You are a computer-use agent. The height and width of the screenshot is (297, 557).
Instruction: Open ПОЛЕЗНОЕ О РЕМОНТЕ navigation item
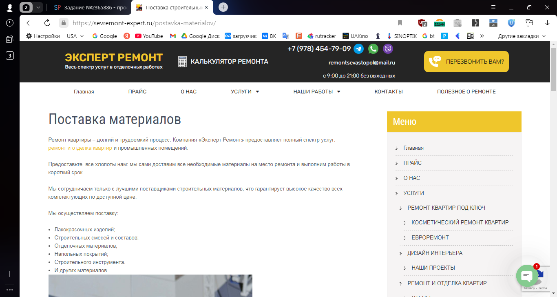point(466,91)
